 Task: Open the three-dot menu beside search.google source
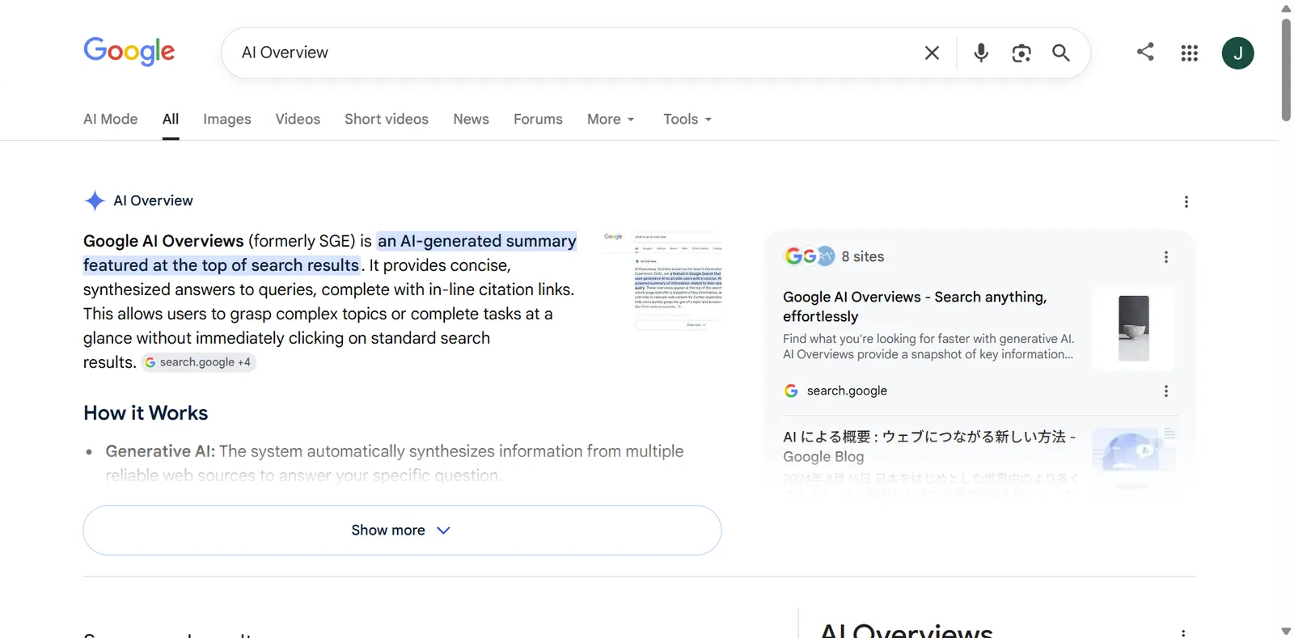[1165, 391]
